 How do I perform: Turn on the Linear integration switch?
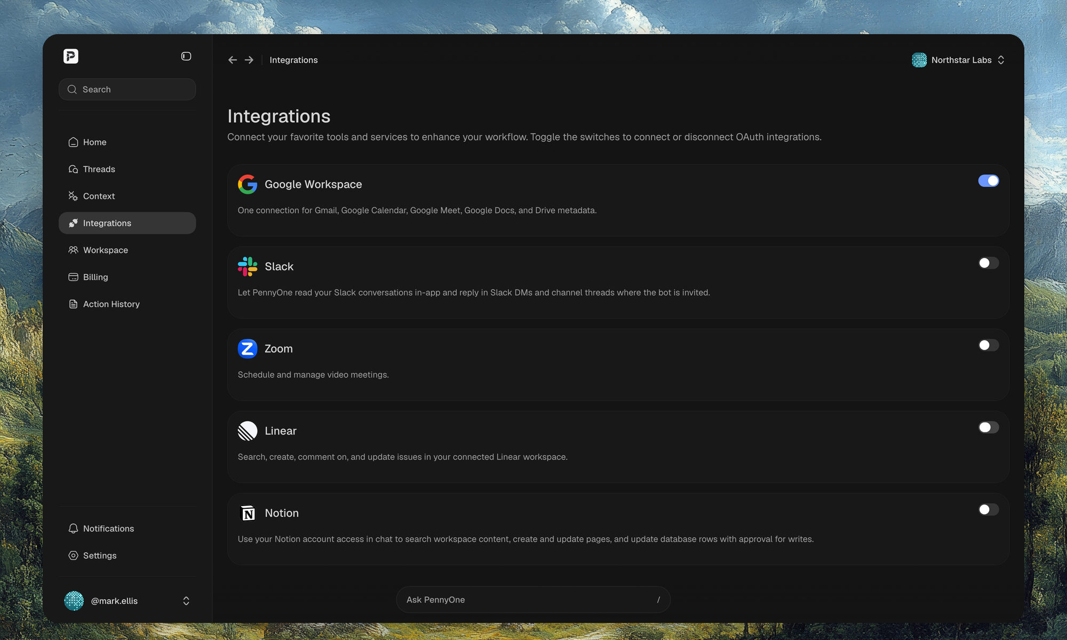989,427
